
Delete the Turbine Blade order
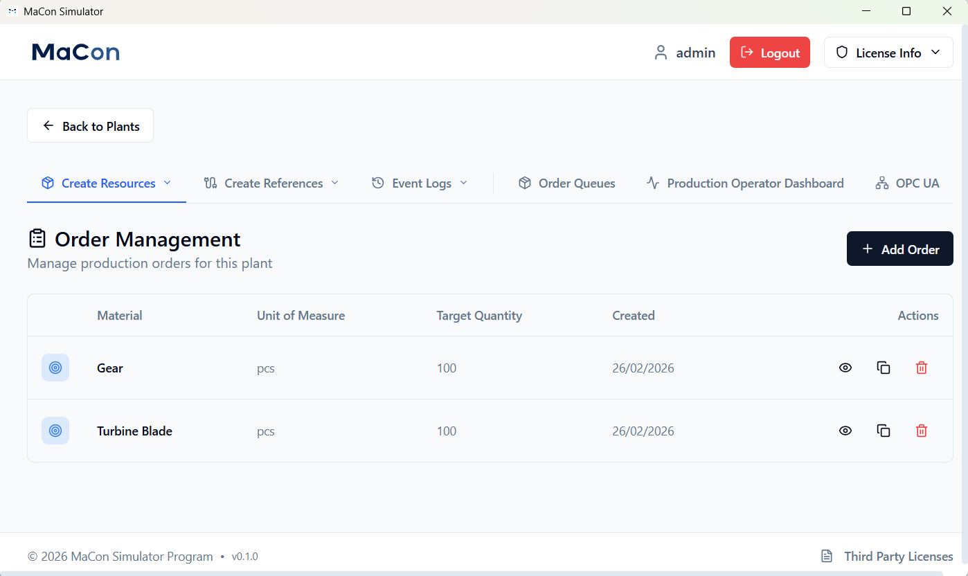tap(922, 430)
